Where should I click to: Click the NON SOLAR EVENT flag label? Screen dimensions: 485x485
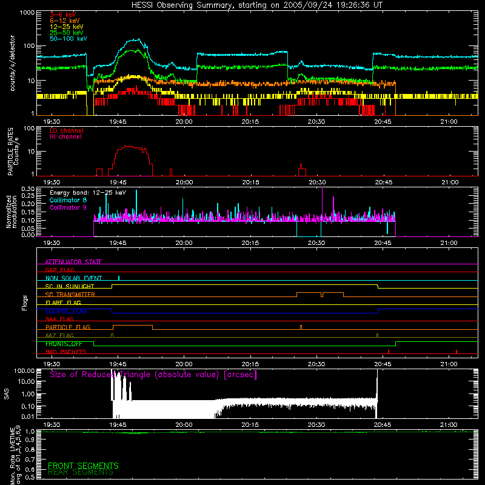(x=73, y=278)
